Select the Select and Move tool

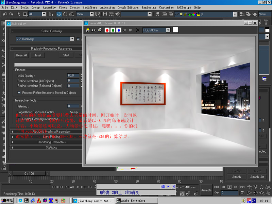click(59, 14)
